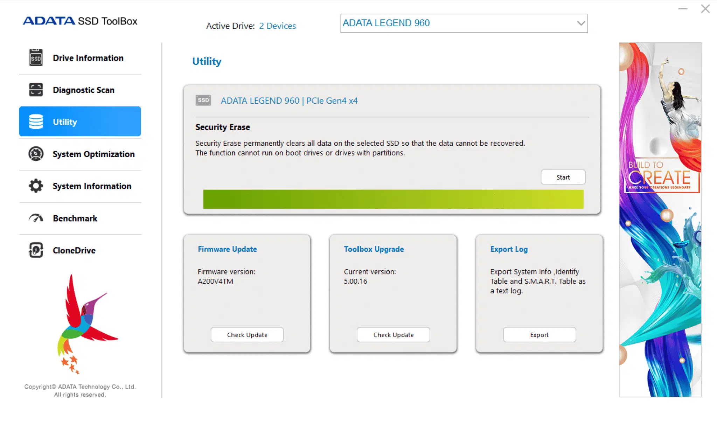Select the Drive Information SSD icon
Image resolution: width=717 pixels, height=431 pixels.
[35, 58]
